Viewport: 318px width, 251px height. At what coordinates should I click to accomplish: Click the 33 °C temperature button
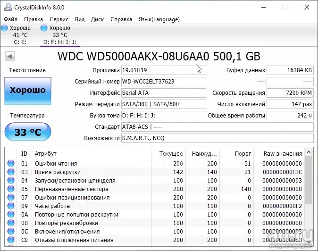(x=28, y=132)
